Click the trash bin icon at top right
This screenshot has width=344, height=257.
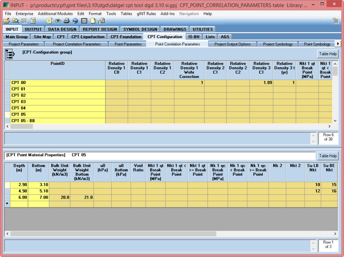tap(335, 21)
